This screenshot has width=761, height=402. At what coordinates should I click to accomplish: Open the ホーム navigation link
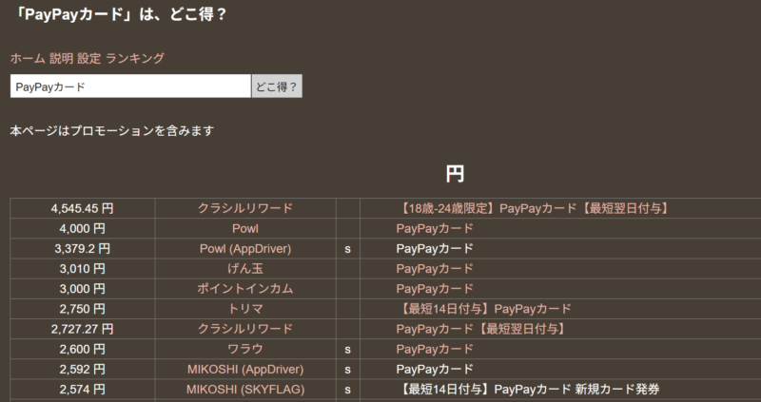point(28,58)
